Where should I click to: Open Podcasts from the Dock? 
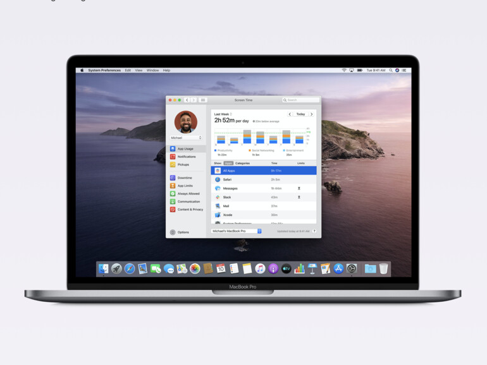[273, 268]
